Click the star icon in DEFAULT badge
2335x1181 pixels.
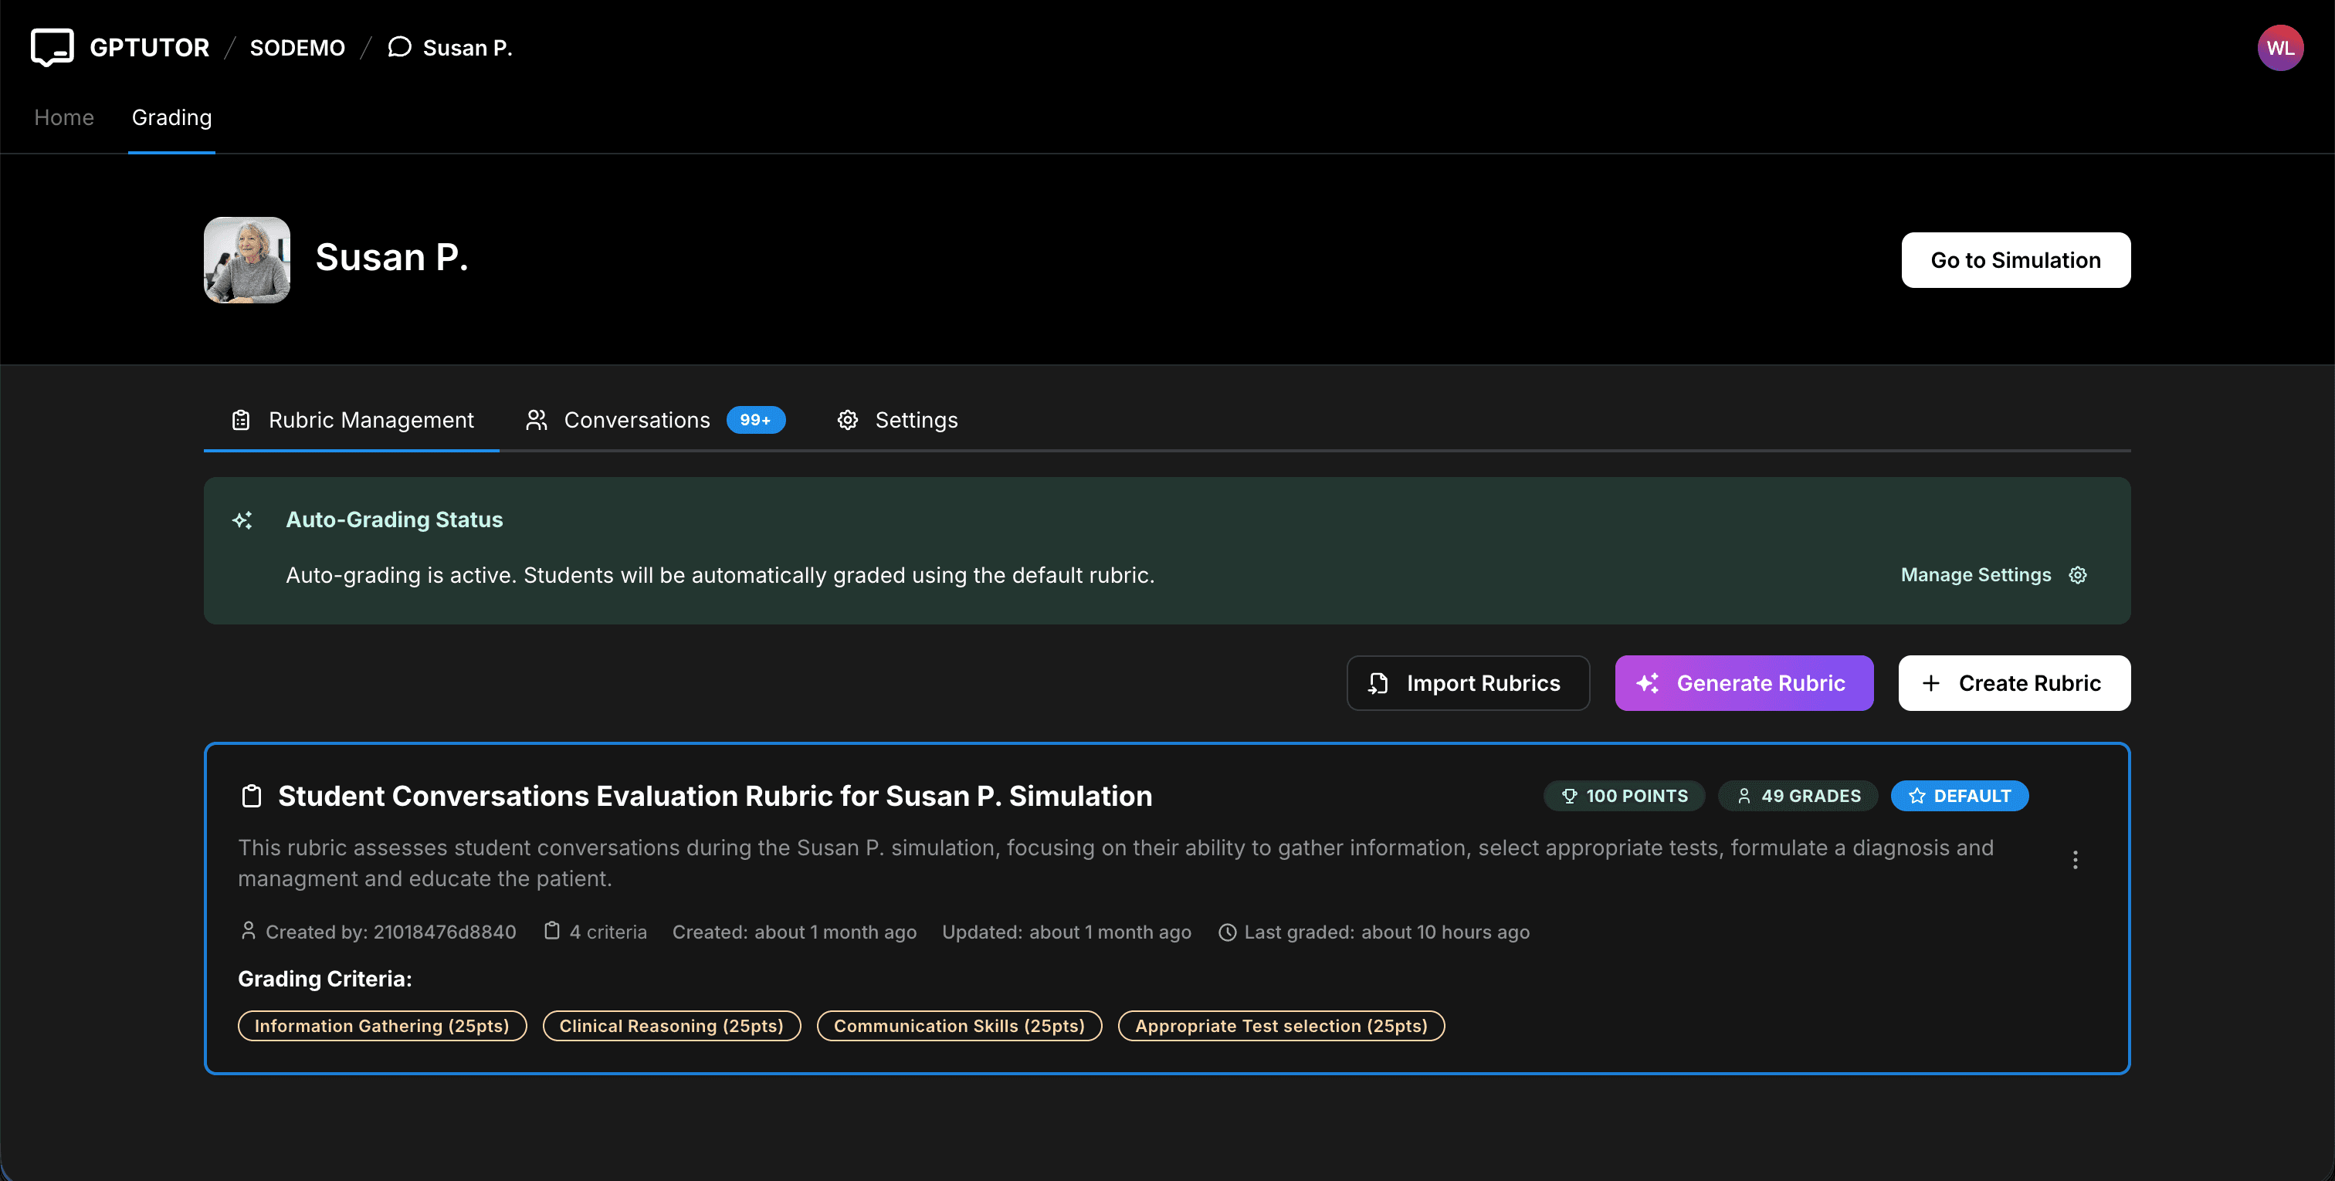tap(1917, 796)
